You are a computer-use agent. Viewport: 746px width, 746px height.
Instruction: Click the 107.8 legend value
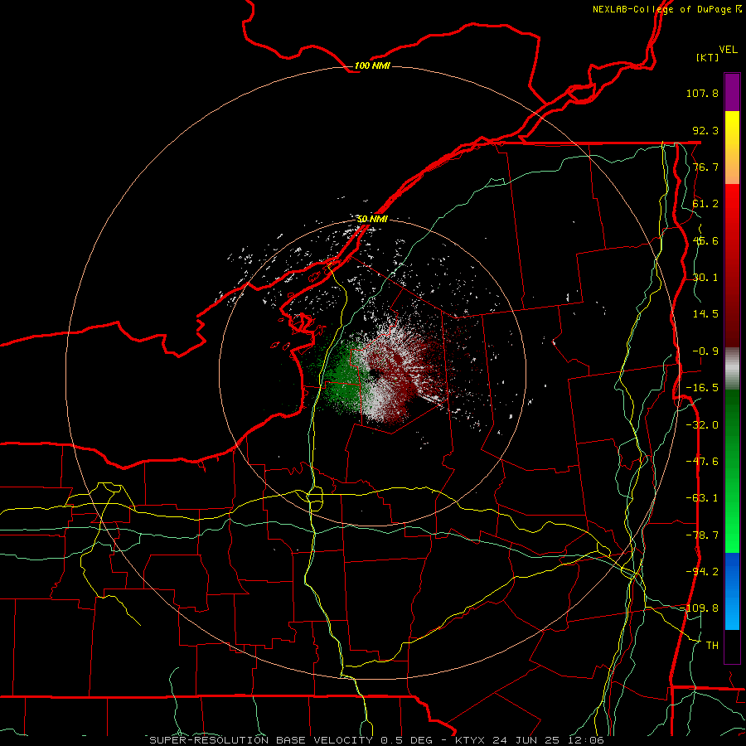point(702,93)
